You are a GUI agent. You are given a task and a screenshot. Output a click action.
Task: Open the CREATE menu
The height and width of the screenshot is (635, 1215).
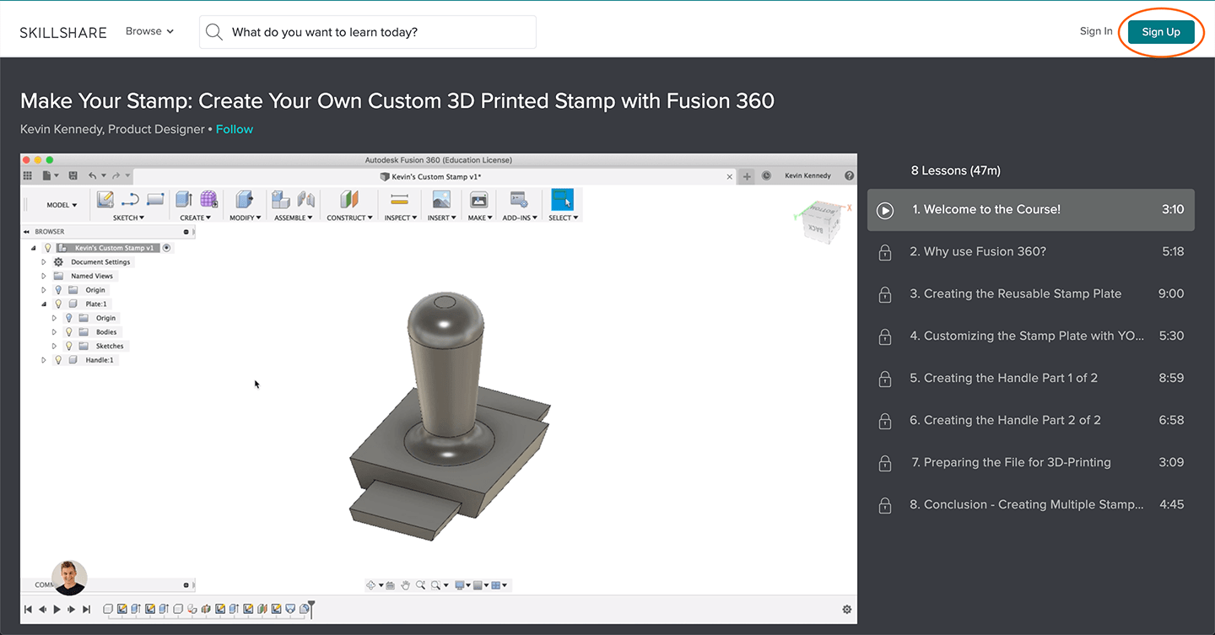coord(195,218)
